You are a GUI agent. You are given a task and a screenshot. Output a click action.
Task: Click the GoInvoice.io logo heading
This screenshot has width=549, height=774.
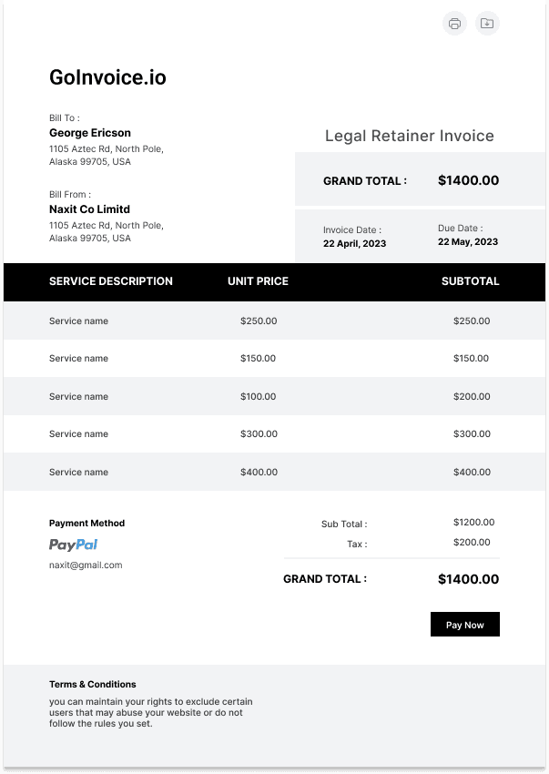click(x=107, y=77)
